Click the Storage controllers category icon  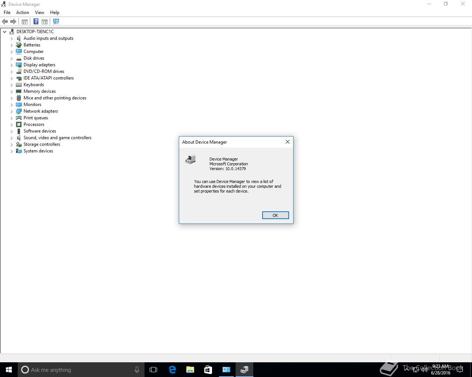click(x=19, y=144)
